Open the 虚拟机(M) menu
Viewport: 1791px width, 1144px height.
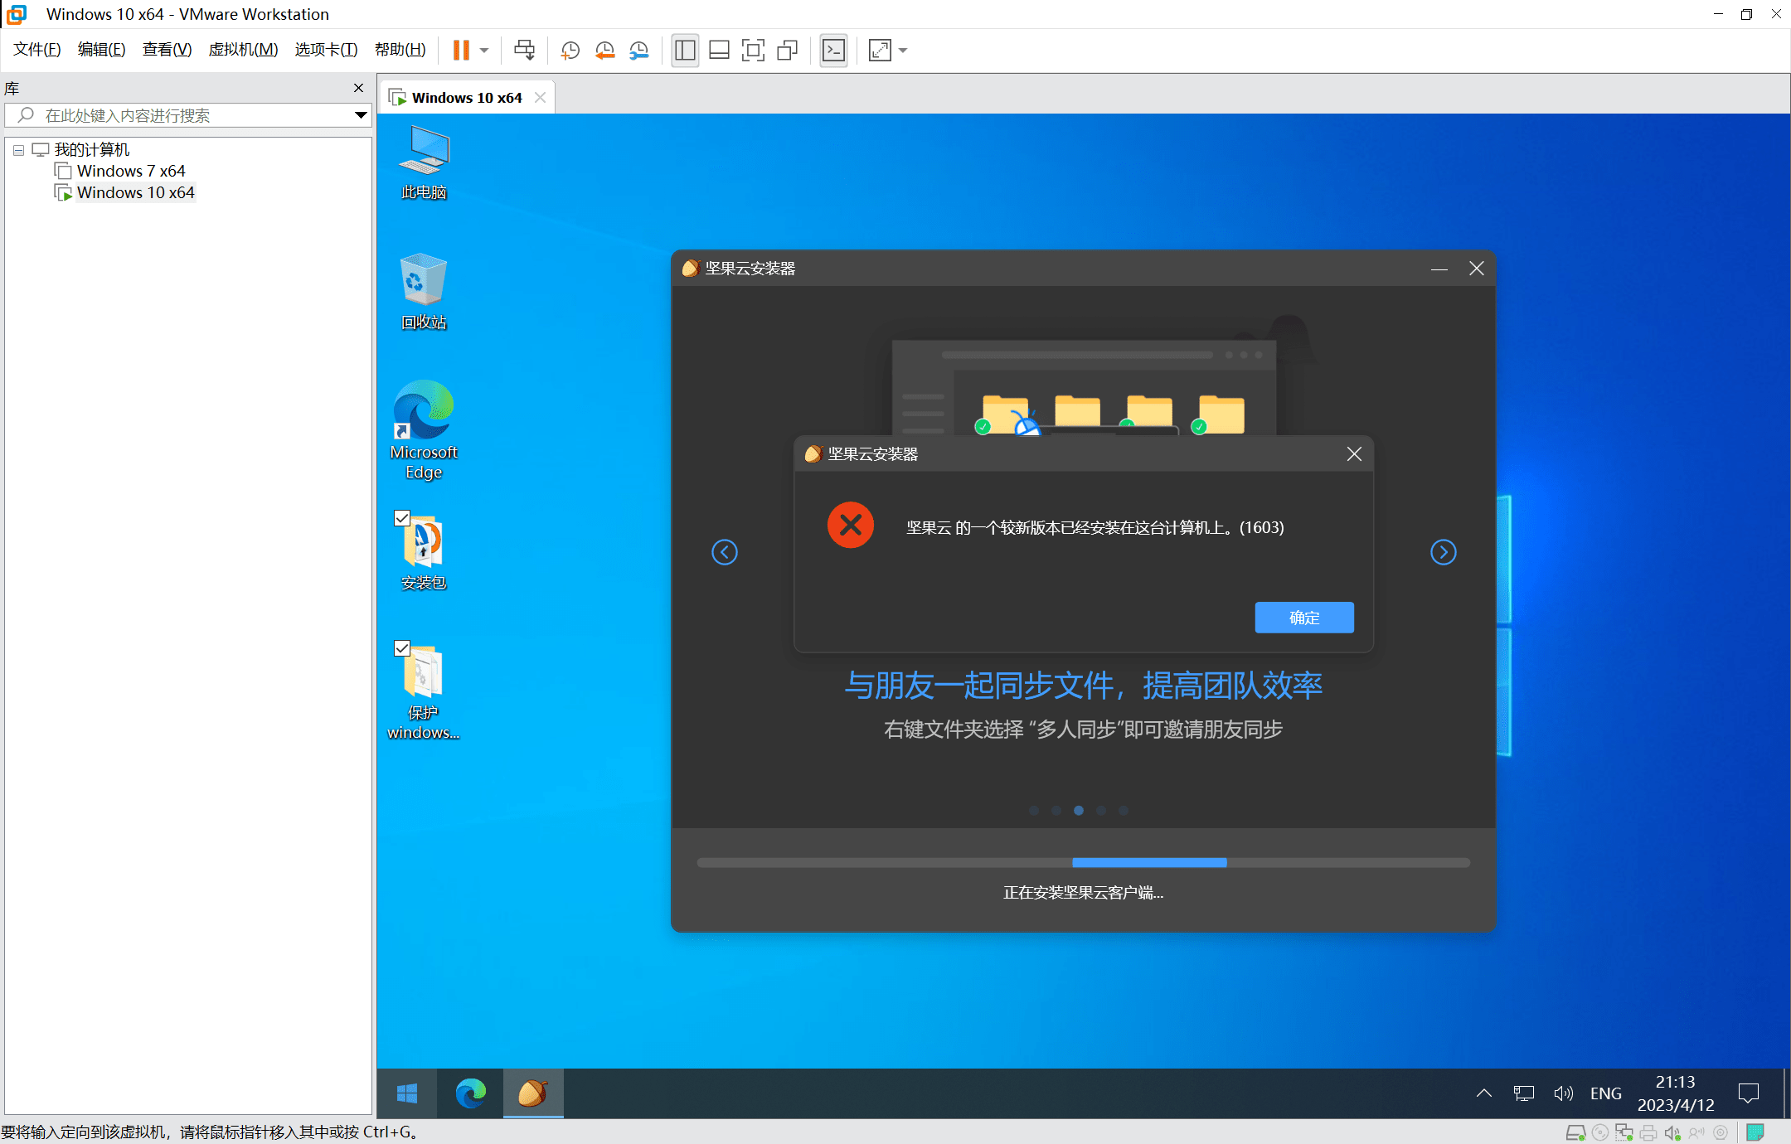(x=243, y=50)
